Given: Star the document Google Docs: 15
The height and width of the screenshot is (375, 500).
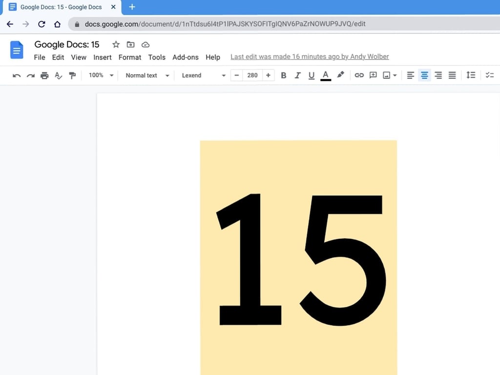Looking at the screenshot, I should (116, 44).
